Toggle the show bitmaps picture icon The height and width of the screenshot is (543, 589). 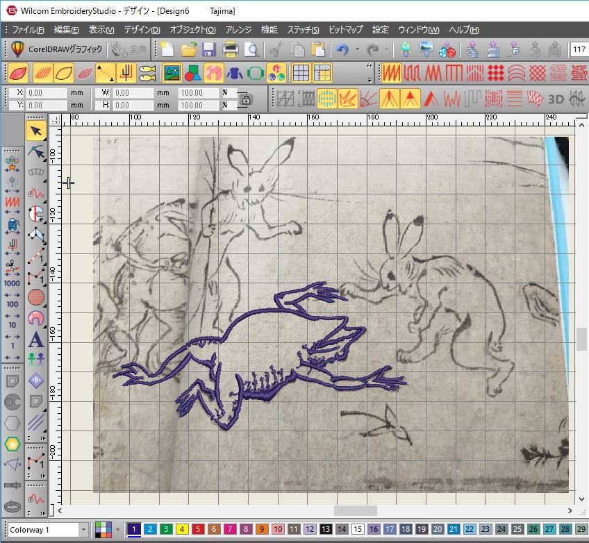click(172, 73)
